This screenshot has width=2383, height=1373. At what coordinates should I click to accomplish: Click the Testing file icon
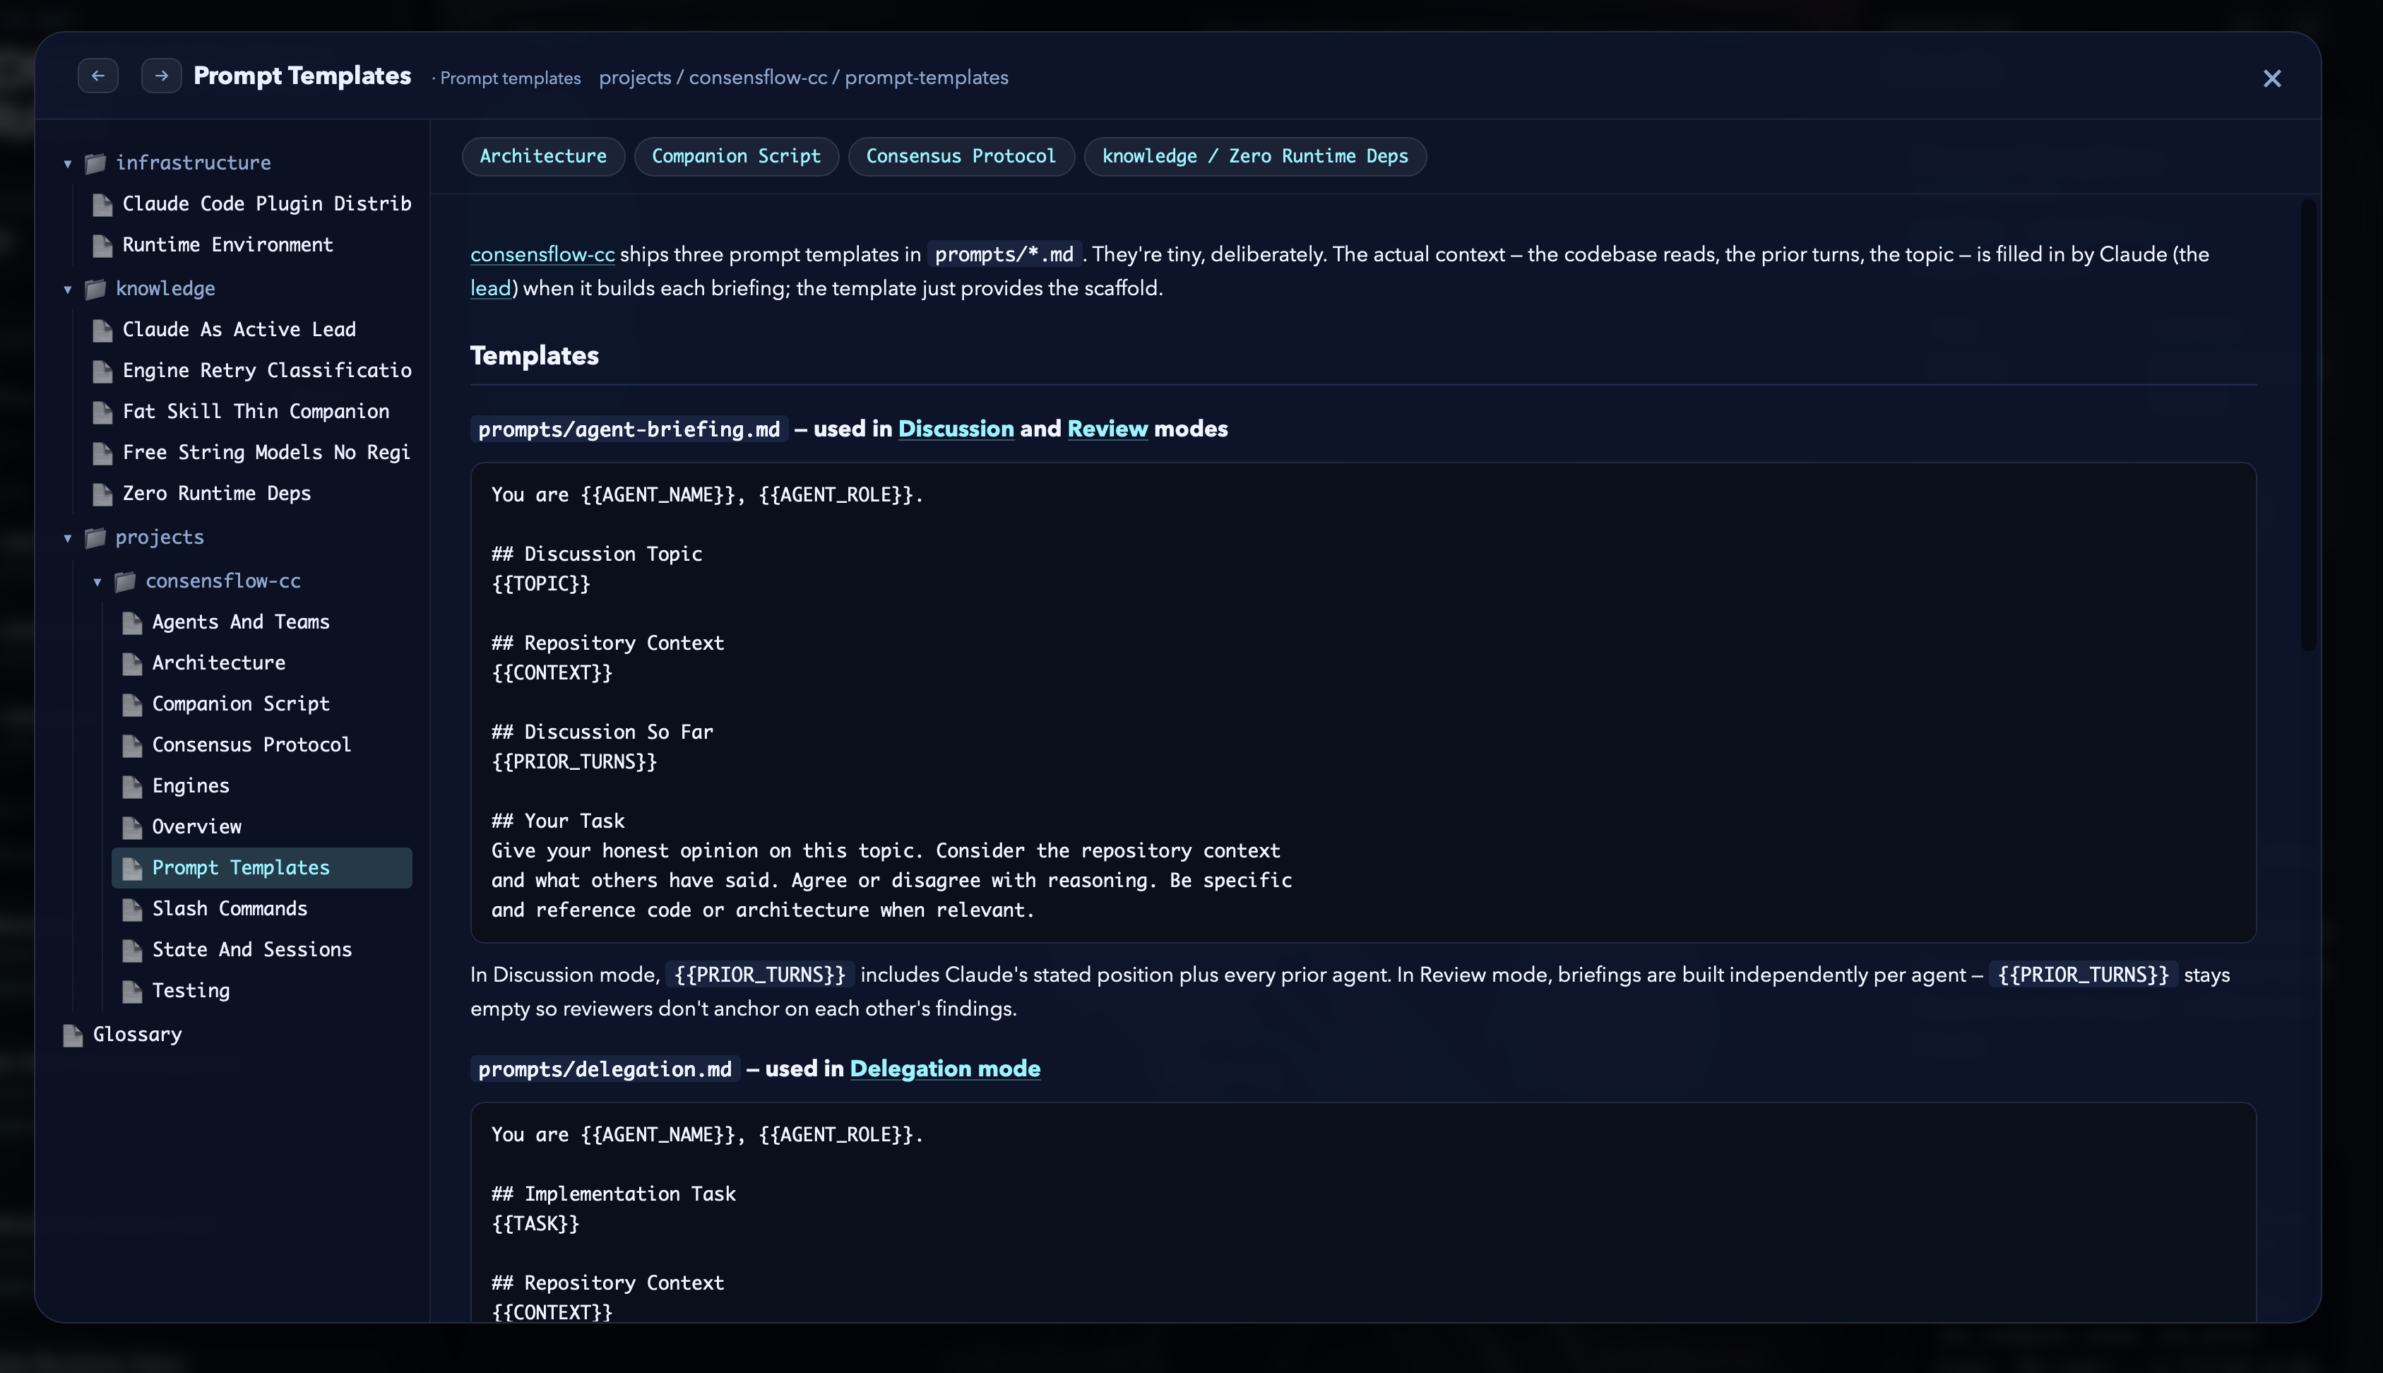(132, 991)
